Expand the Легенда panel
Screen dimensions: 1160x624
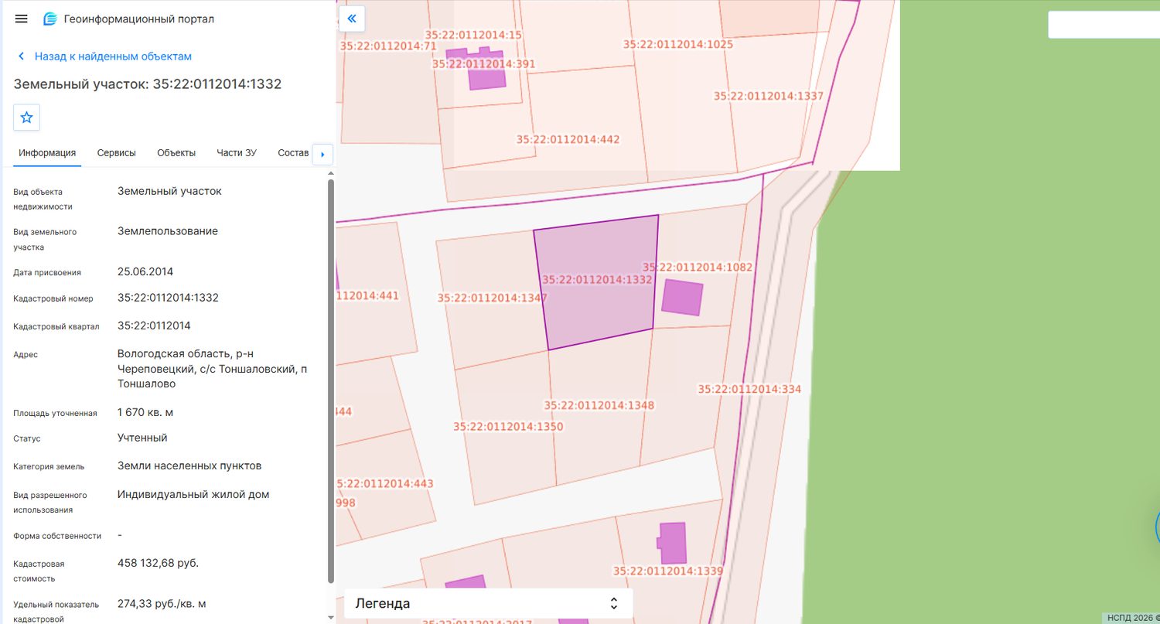coord(488,603)
